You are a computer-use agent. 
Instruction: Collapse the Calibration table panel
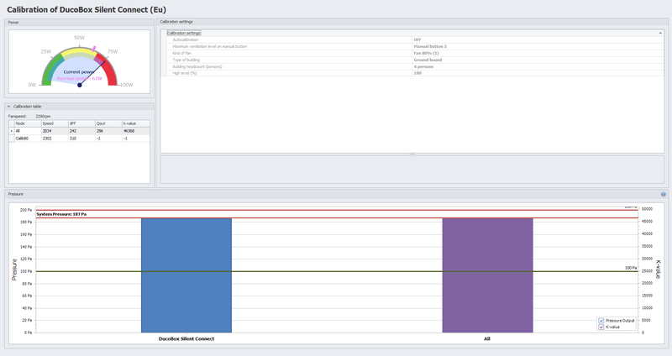8,107
